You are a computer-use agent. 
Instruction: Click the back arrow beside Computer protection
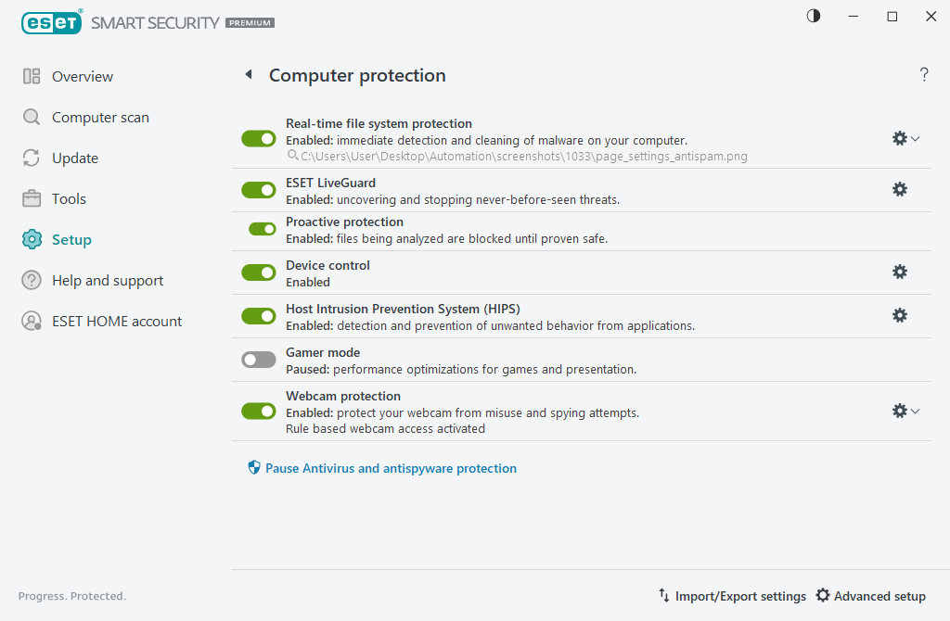[249, 75]
